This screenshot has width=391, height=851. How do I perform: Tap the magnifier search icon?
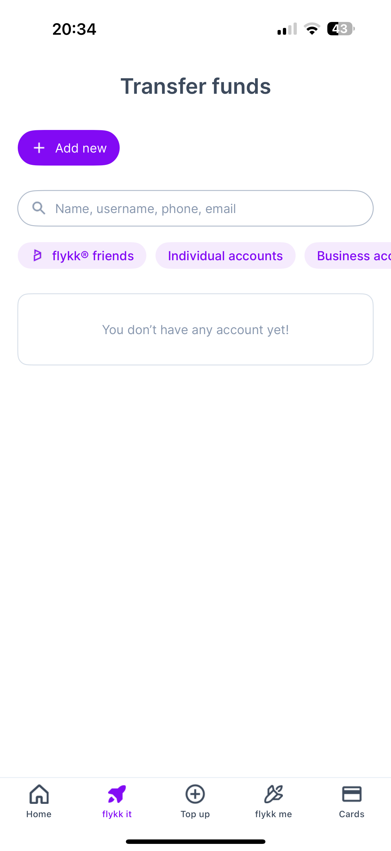pyautogui.click(x=39, y=208)
